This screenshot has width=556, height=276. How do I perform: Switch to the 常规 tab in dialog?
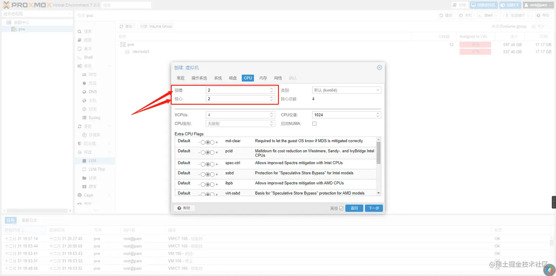click(181, 78)
